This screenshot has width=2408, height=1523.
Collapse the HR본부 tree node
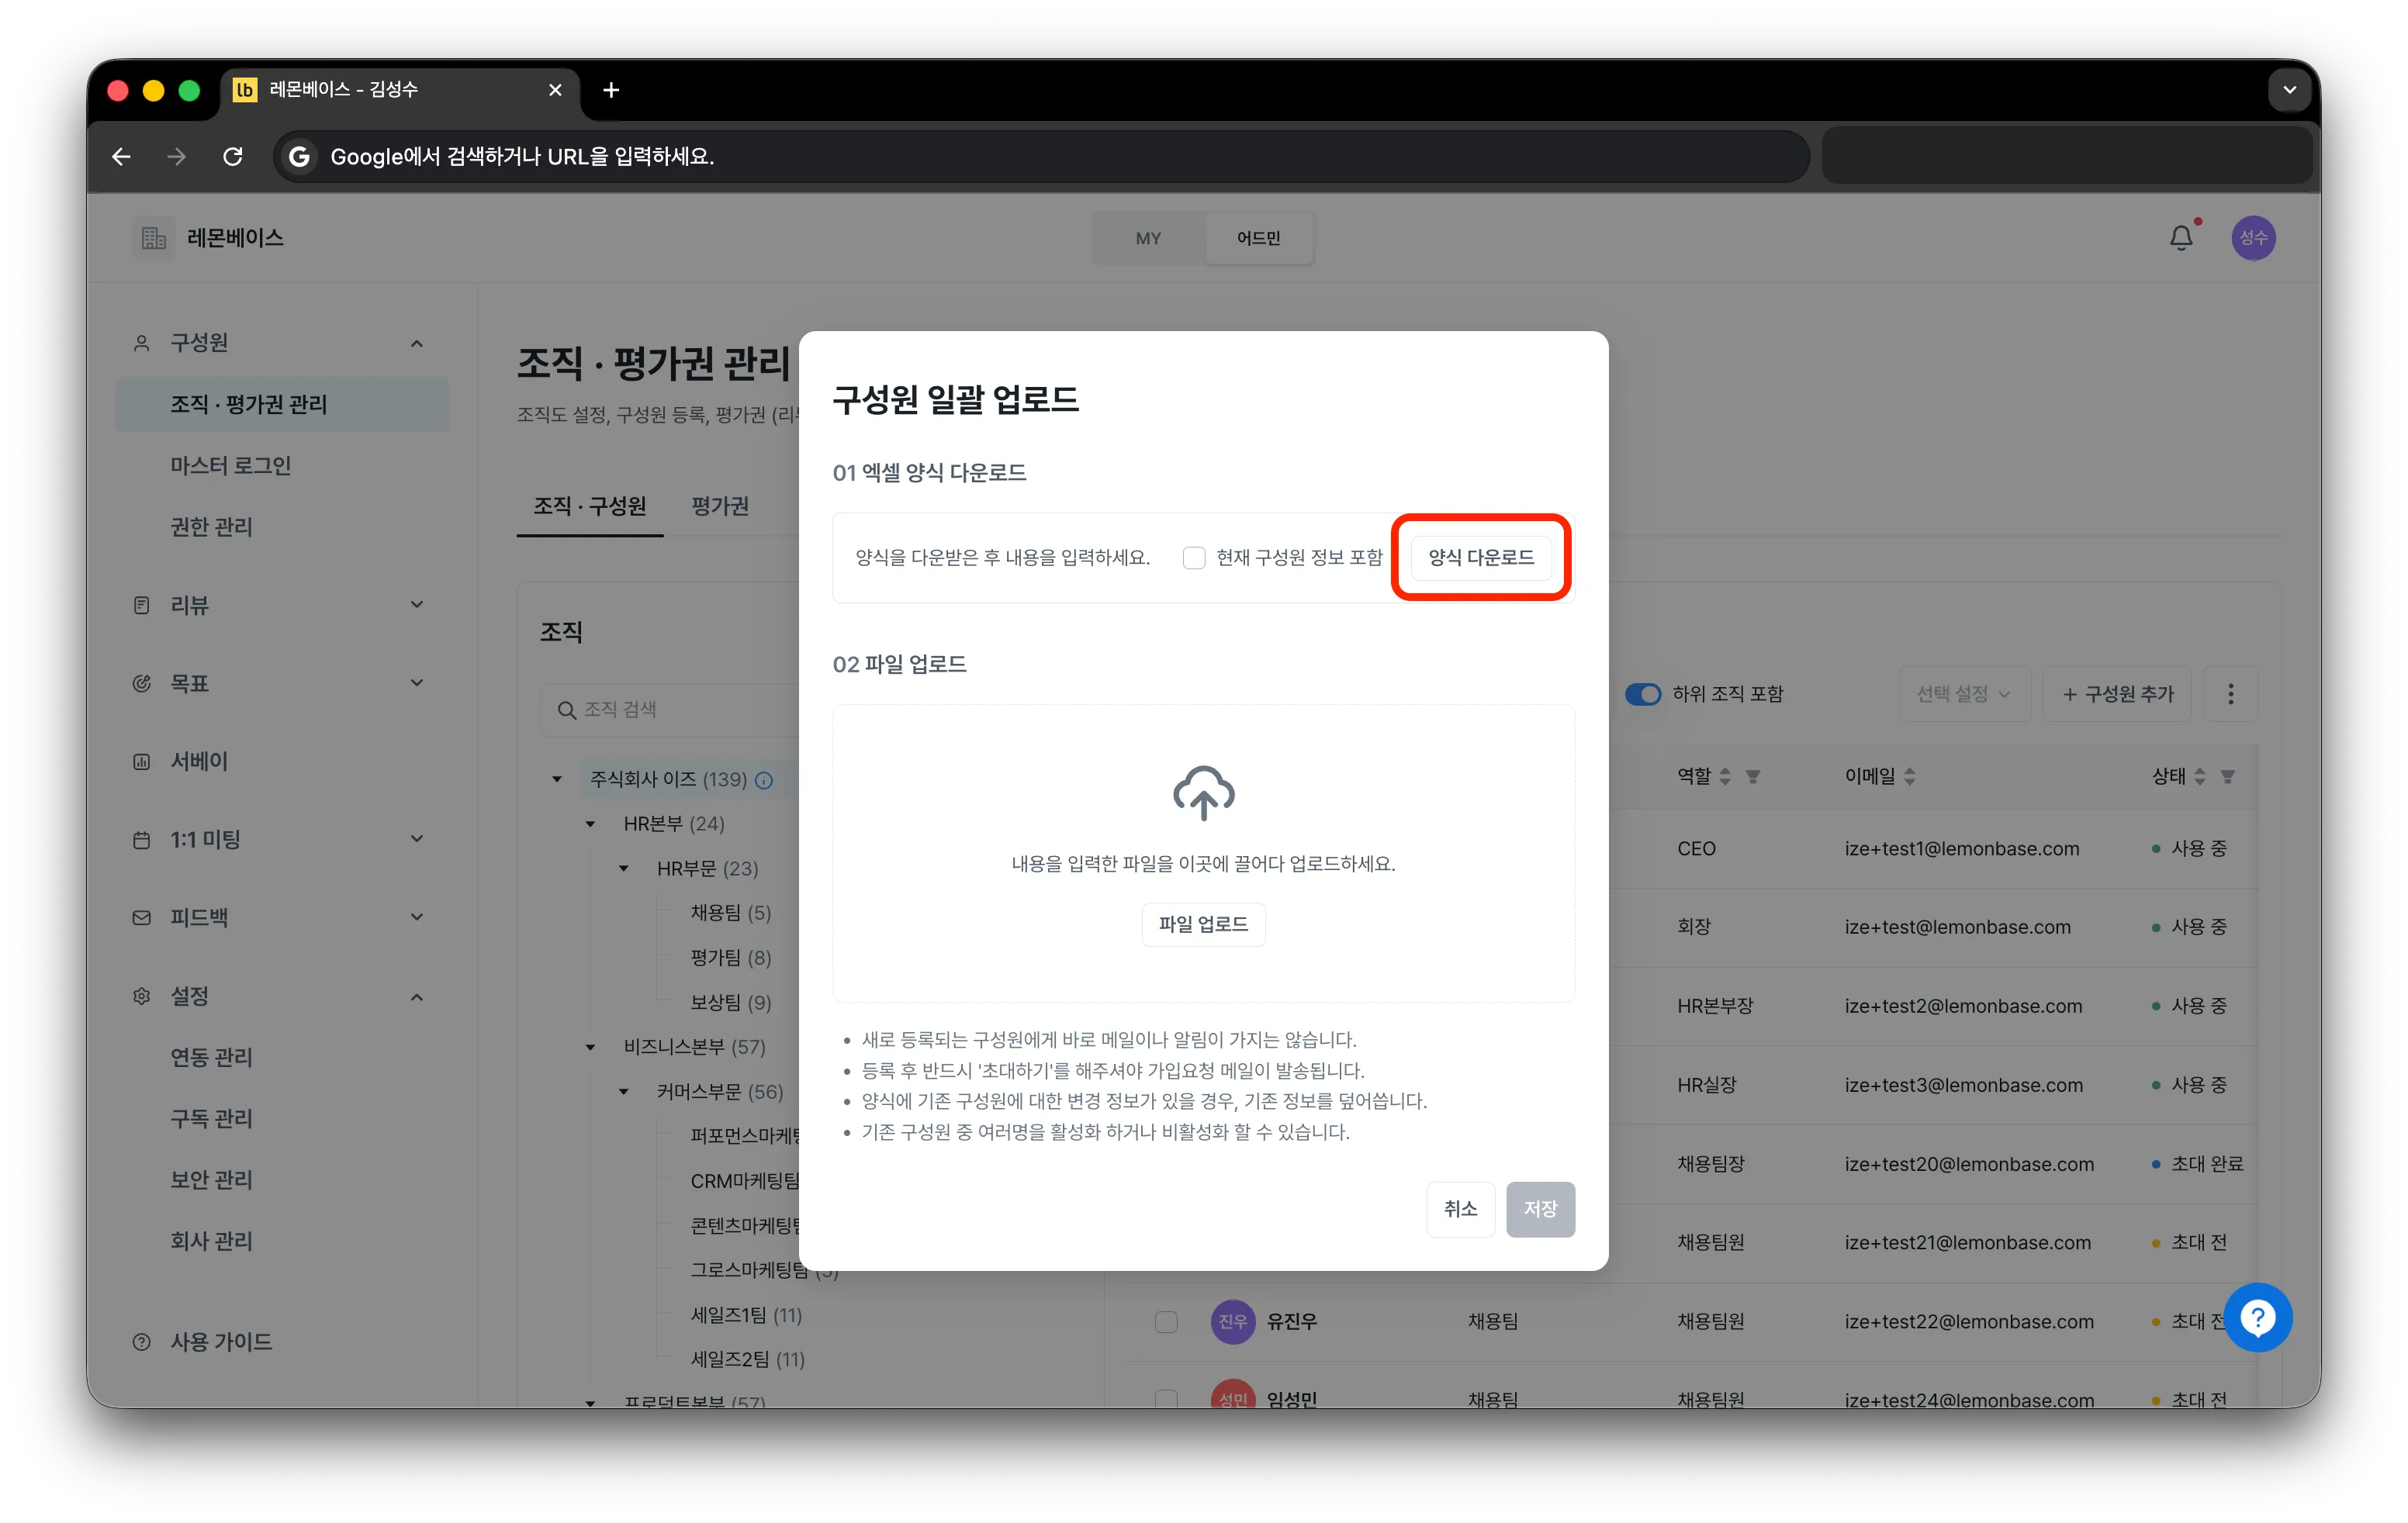pos(591,824)
